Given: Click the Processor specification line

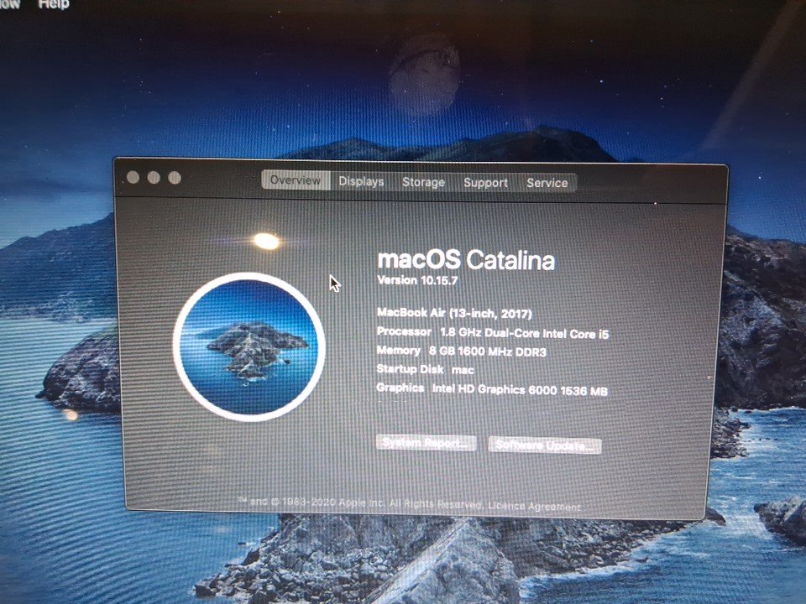Looking at the screenshot, I should point(493,333).
